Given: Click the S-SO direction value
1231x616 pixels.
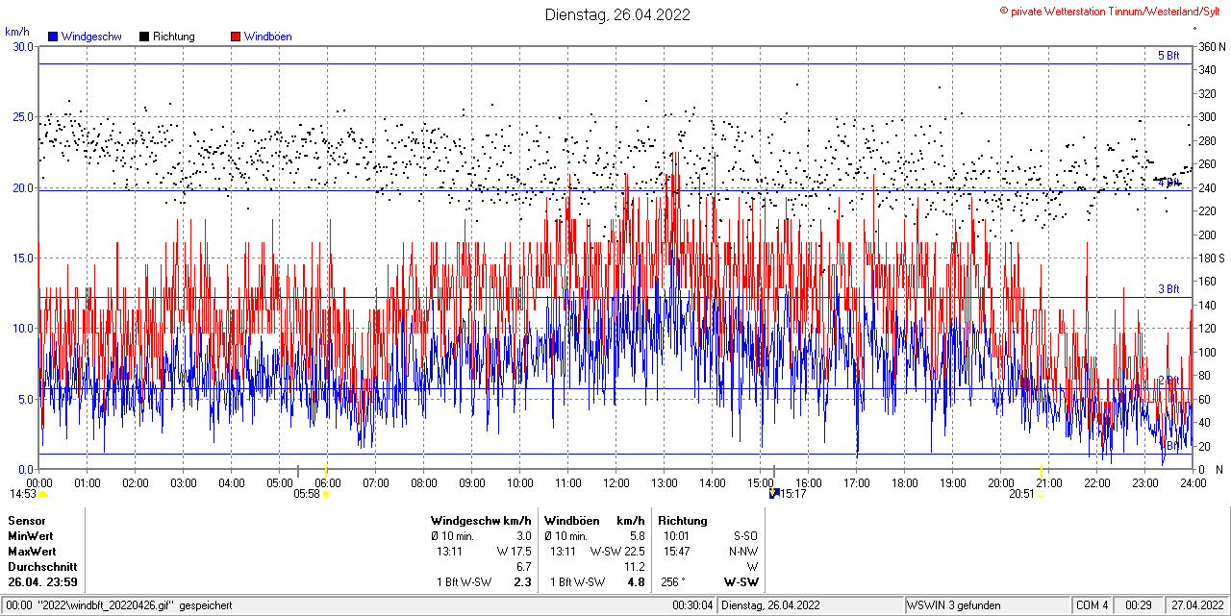Looking at the screenshot, I should [745, 536].
